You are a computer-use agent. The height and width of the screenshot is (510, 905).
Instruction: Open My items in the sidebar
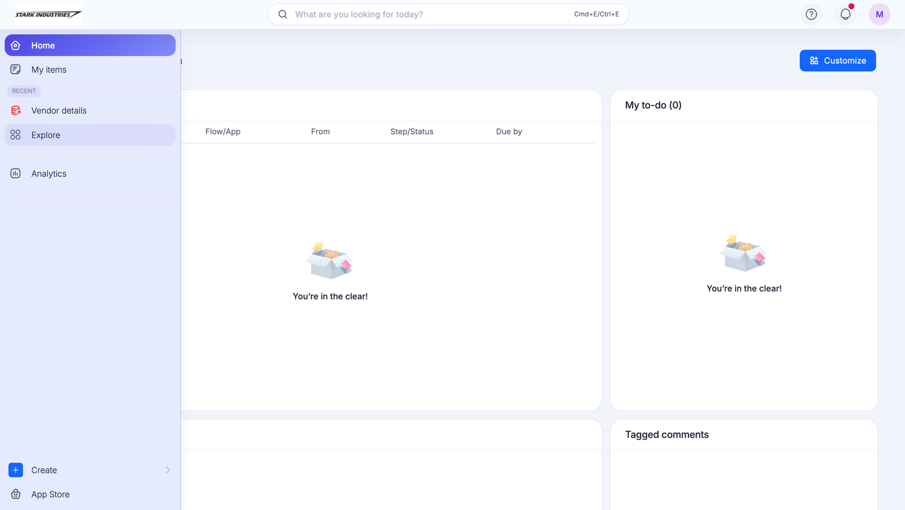90,69
